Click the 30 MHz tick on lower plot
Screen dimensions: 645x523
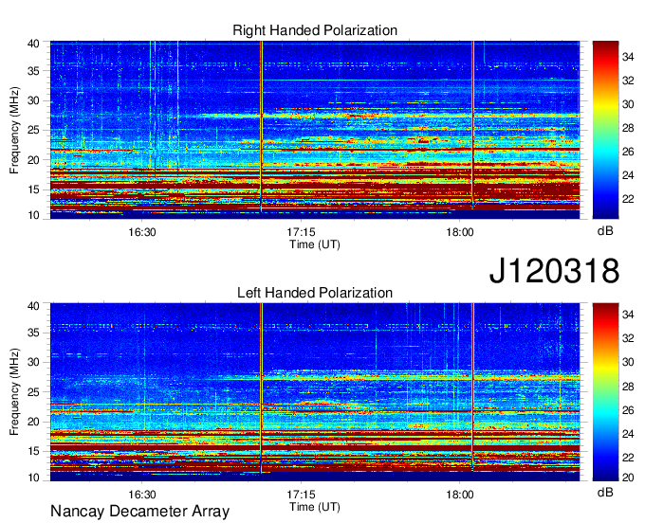click(x=34, y=362)
